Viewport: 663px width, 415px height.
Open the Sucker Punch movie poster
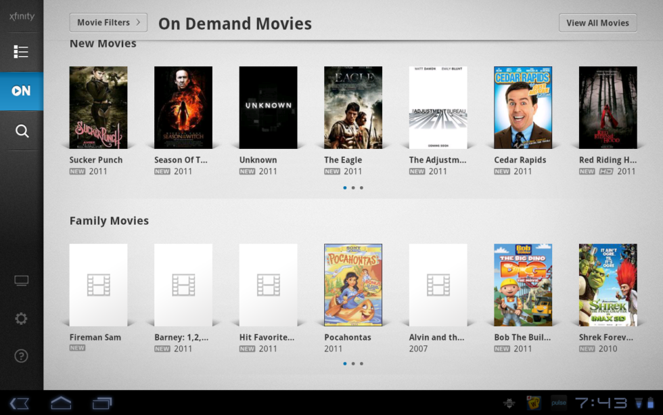tap(98, 107)
